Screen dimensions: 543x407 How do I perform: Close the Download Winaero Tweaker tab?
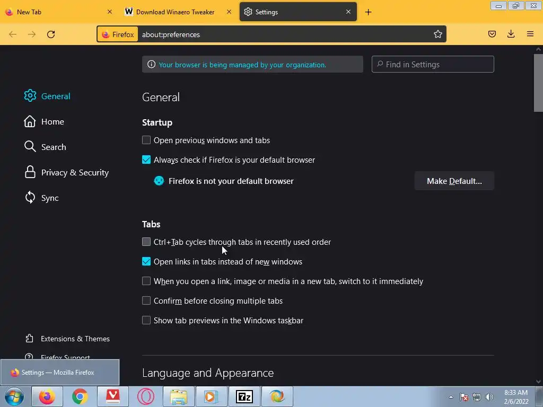[x=229, y=12]
